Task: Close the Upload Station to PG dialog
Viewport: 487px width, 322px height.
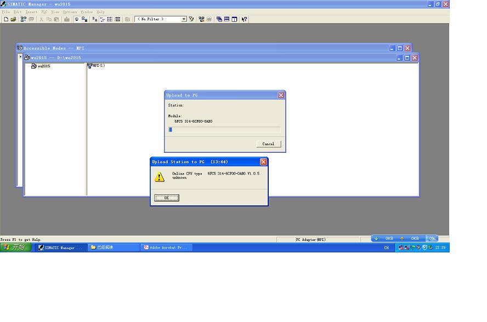Action: click(263, 162)
